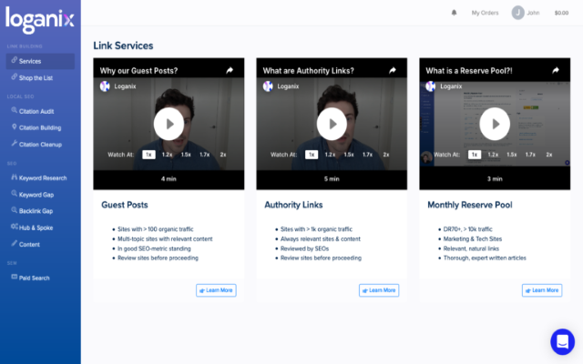583x364 pixels.
Task: Go to Citation Audit page
Action: point(36,111)
